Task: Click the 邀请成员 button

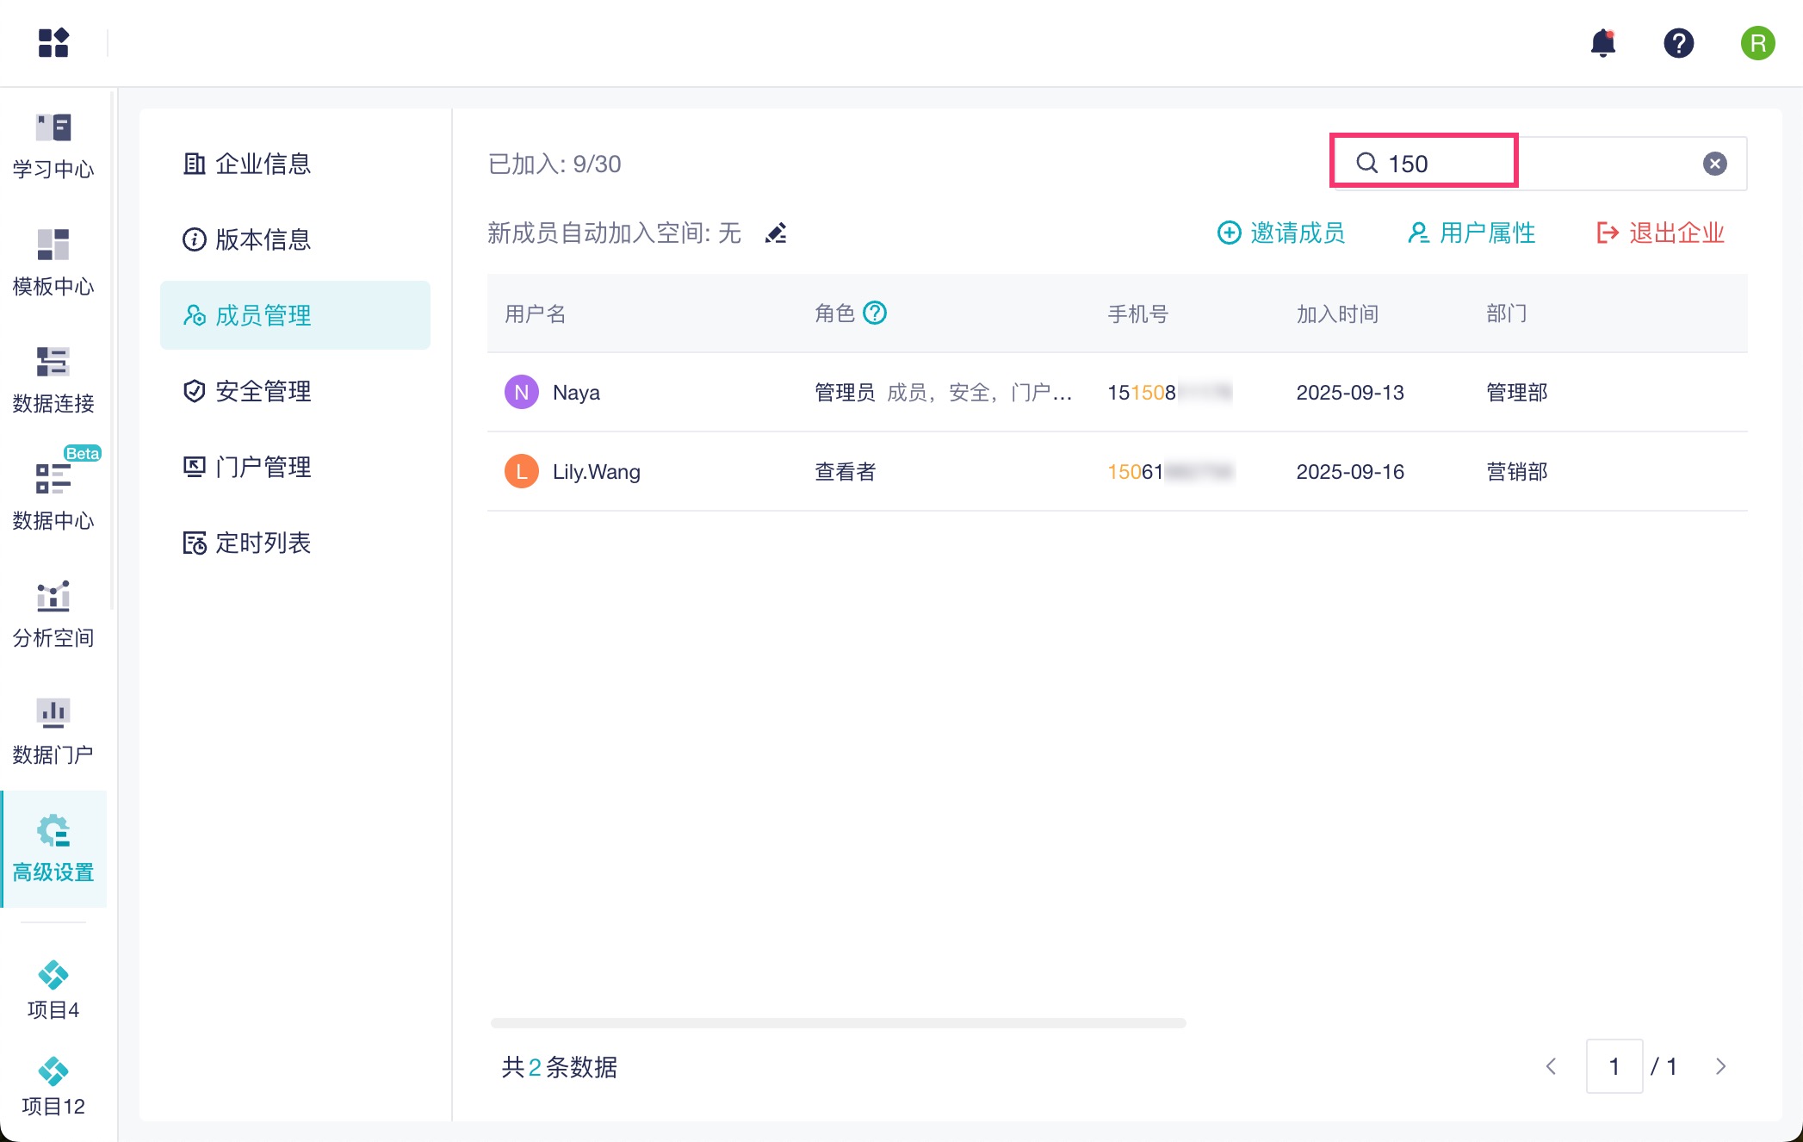Action: tap(1281, 233)
